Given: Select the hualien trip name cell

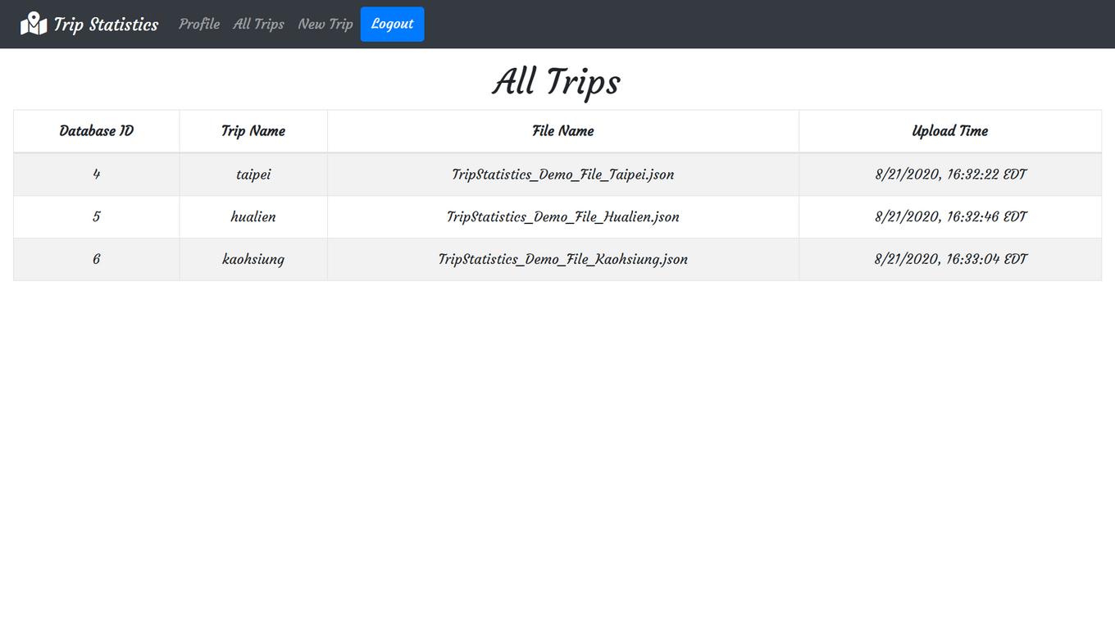Looking at the screenshot, I should tap(253, 217).
